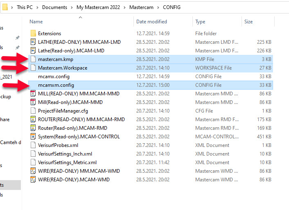Viewport: 289px width, 210px height.
Task: Click the Lathe(Read-only).MCAM-LMD file icon
Action: pos(33,50)
